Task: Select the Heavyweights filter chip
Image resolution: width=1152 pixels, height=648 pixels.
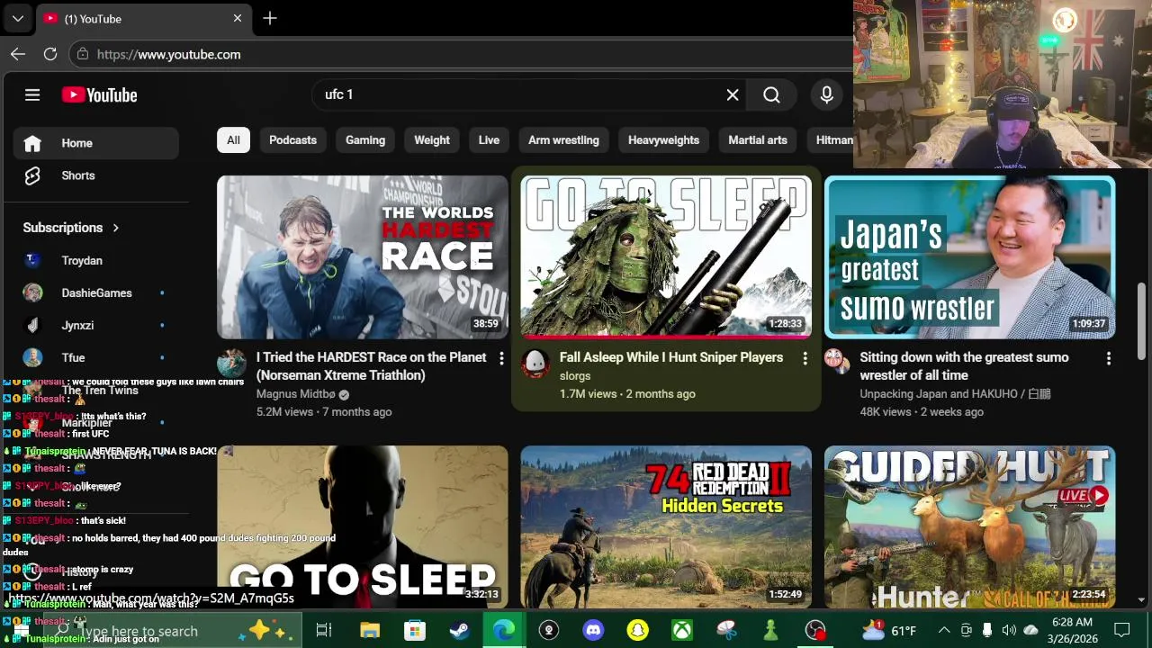Action: (x=663, y=140)
